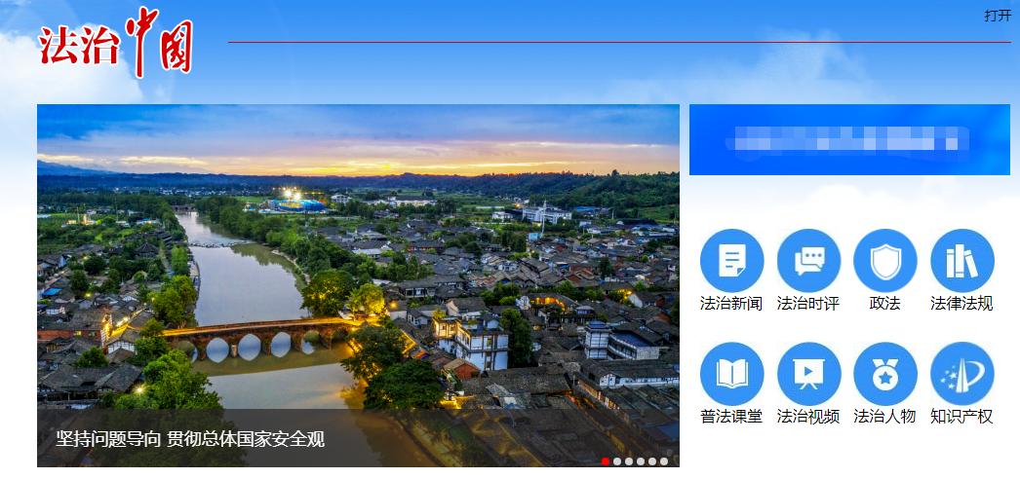Click the 政法 text label

pyautogui.click(x=885, y=303)
